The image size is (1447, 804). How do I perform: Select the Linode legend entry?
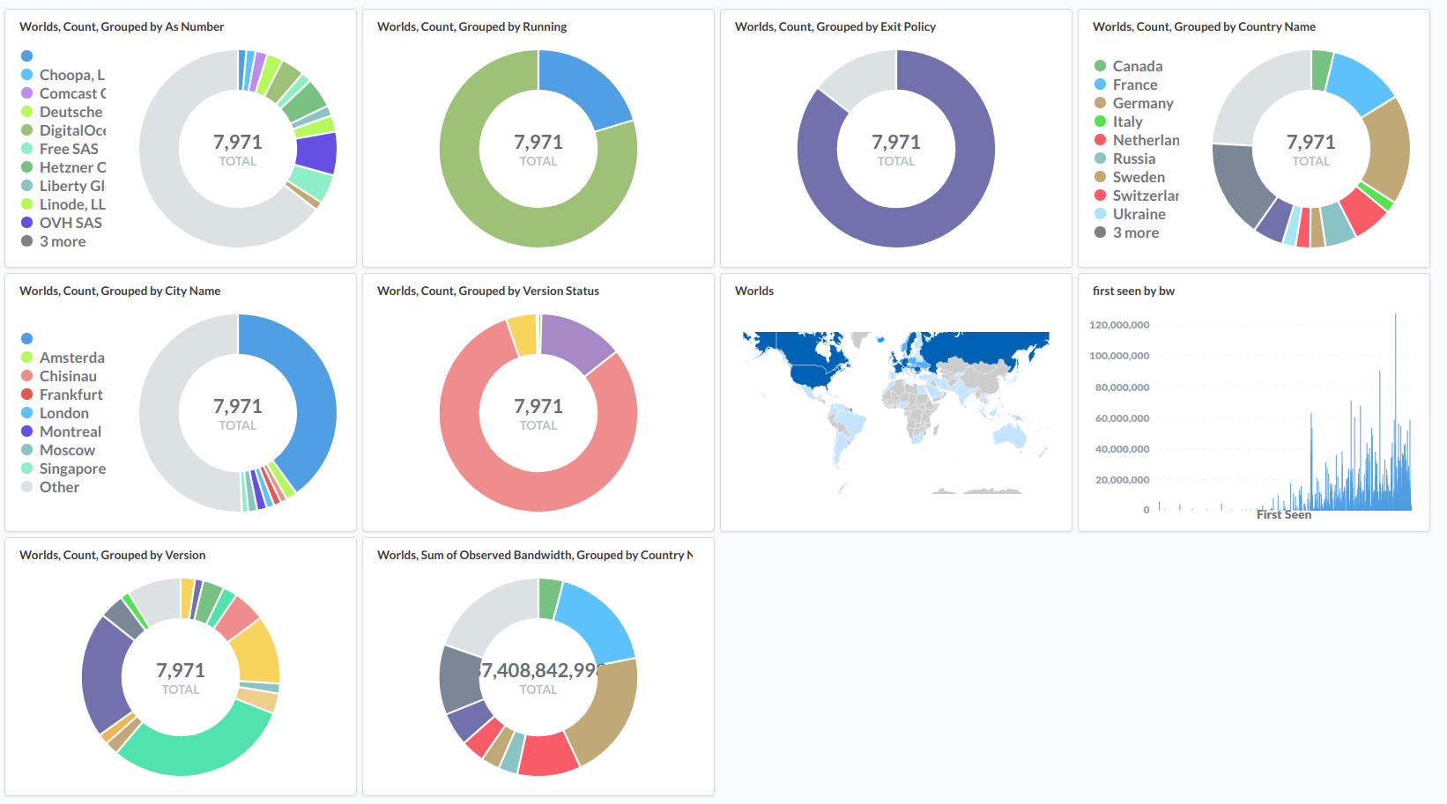point(63,204)
